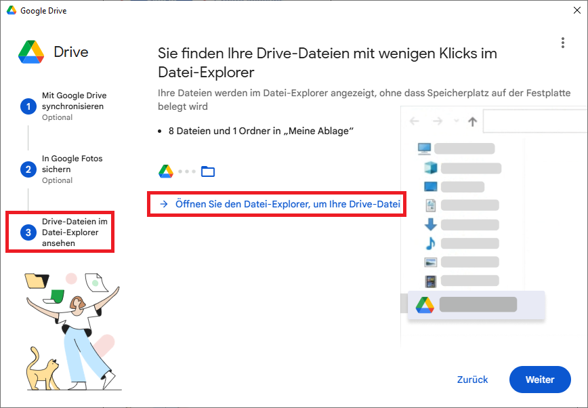Screen dimensions: 588x408
Task: Click the music note icon in illustration
Action: 430,243
